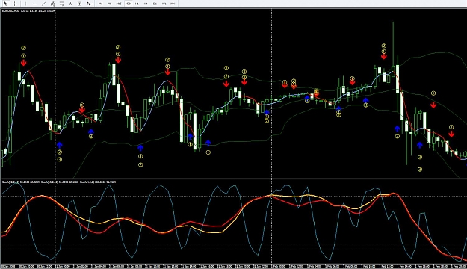Switch chart to H4 timeframe

(x=146, y=4)
